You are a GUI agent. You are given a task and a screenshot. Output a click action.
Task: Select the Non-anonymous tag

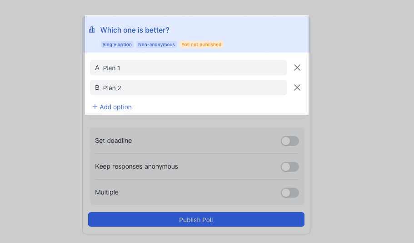click(156, 45)
